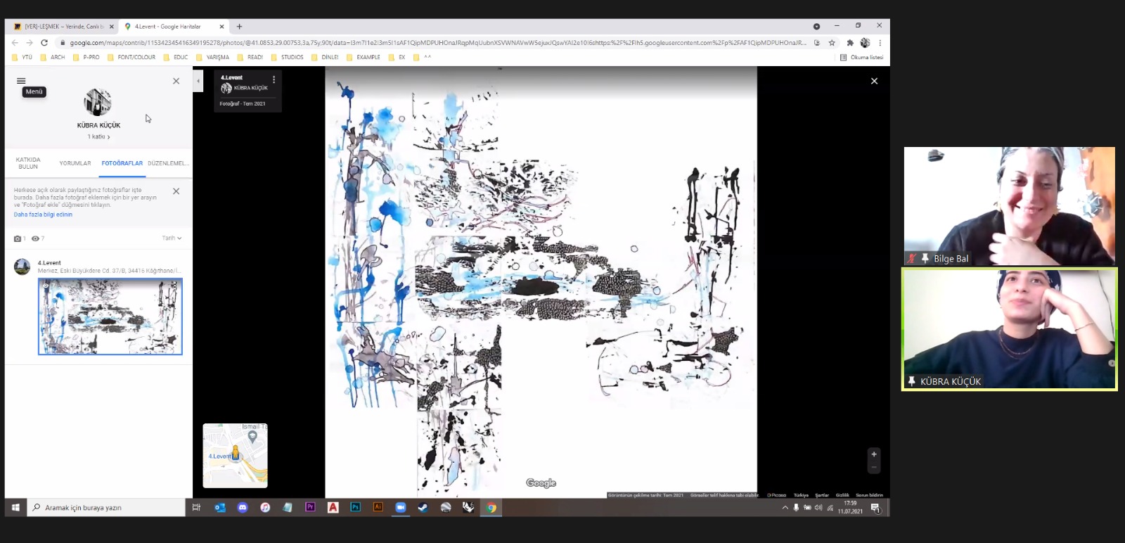
Task: Open Zoom from the taskbar
Action: [x=400, y=507]
